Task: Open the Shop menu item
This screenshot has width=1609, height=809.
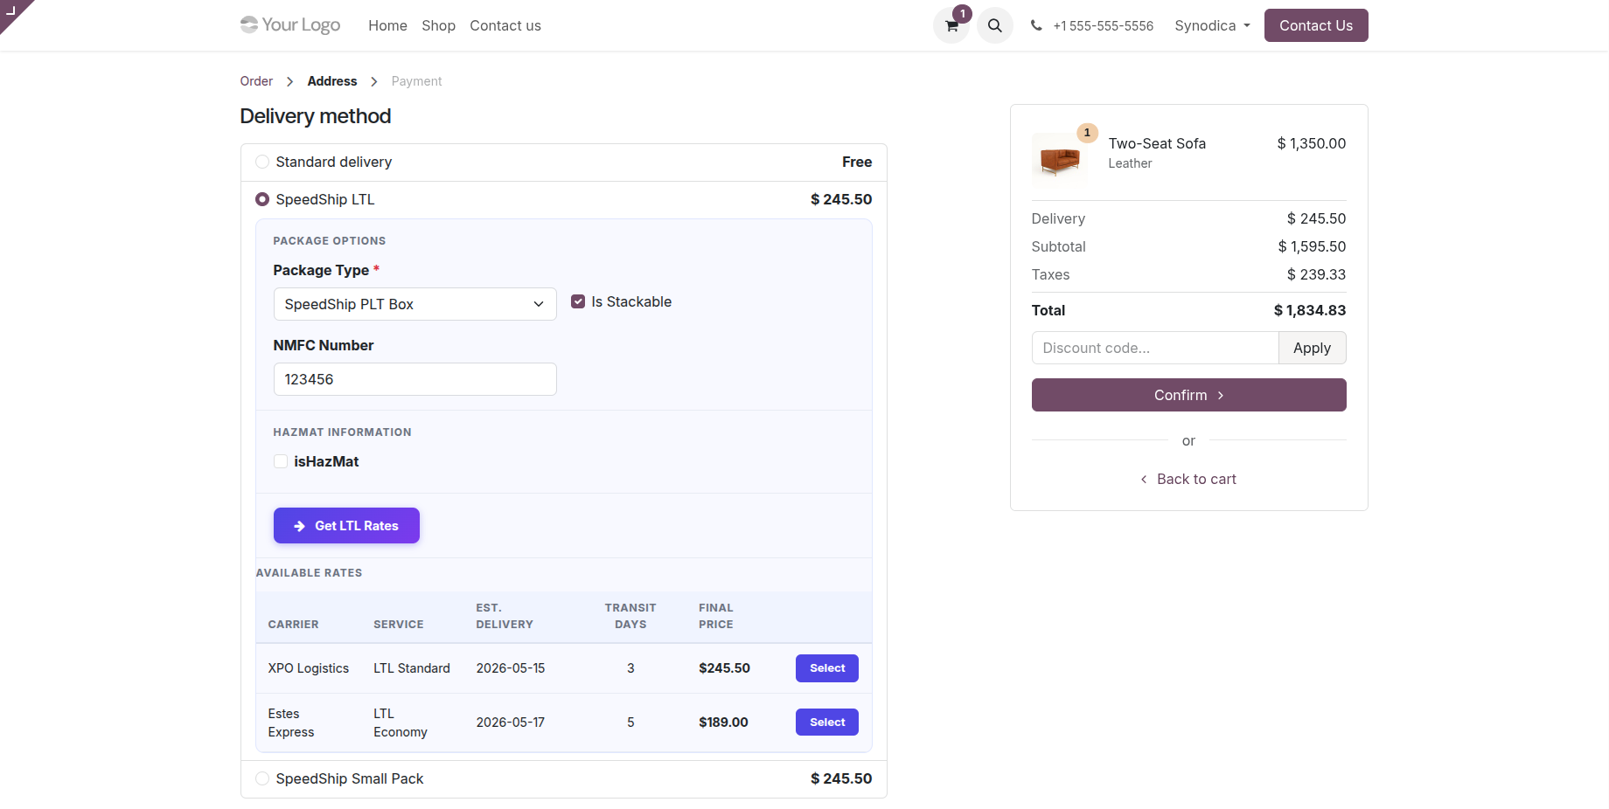Action: click(438, 26)
